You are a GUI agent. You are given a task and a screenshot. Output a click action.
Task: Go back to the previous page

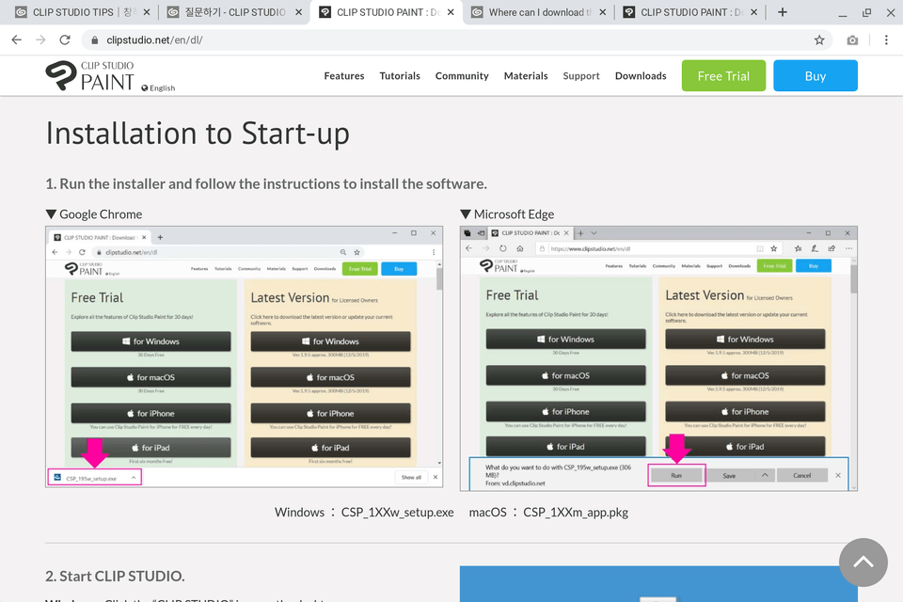click(16, 40)
